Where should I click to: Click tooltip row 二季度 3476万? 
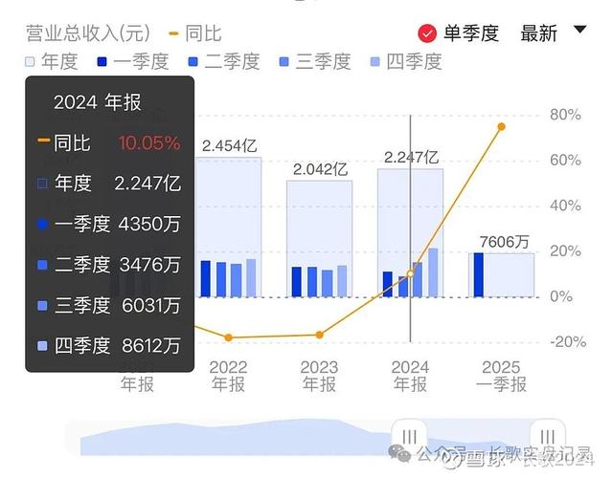[109, 265]
